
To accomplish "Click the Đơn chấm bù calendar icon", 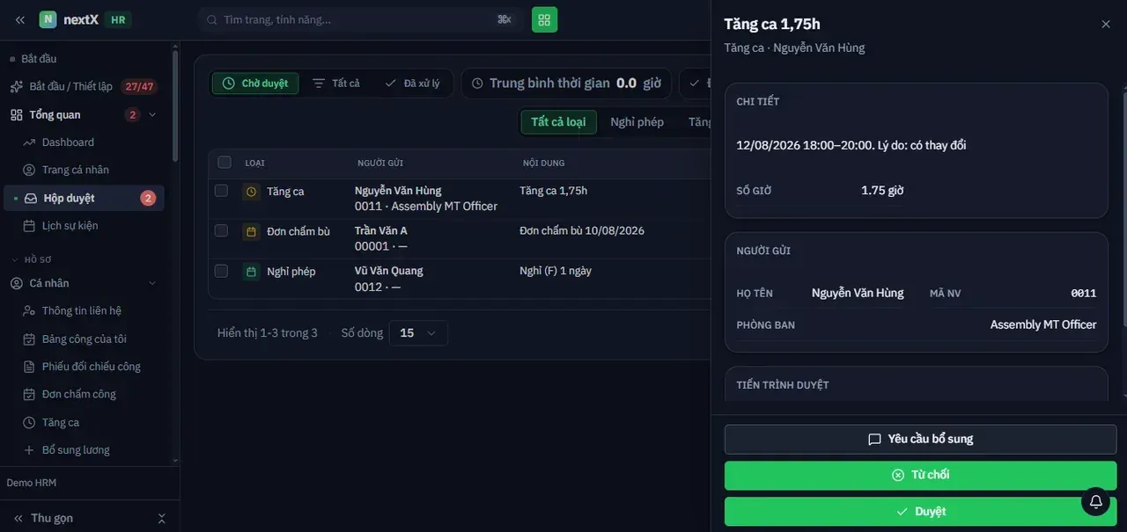I will (251, 231).
